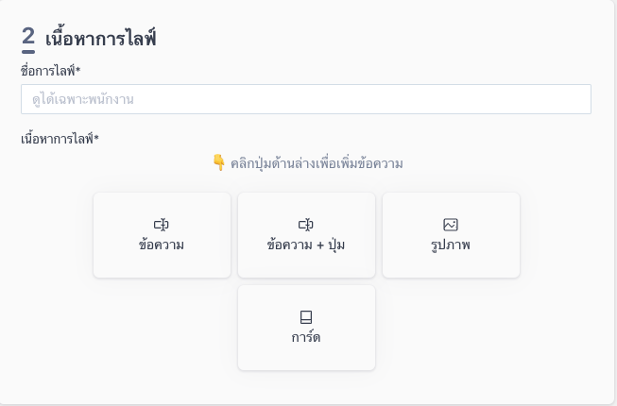
Task: Click the hint text คลิกปุ่มด้านล่างเพื่อเพิ่มข้อความ
Action: (x=317, y=163)
